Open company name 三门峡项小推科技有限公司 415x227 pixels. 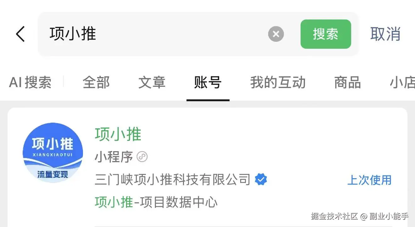coord(173,180)
